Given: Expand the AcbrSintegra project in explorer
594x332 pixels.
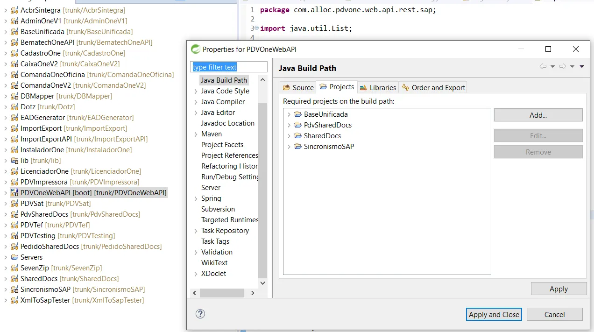Looking at the screenshot, I should 5,10.
